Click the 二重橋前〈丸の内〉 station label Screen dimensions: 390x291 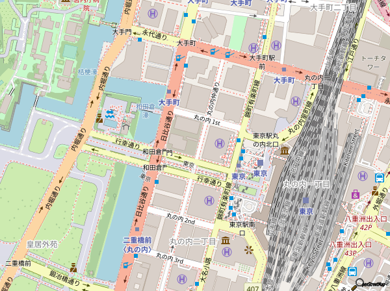coord(137,244)
